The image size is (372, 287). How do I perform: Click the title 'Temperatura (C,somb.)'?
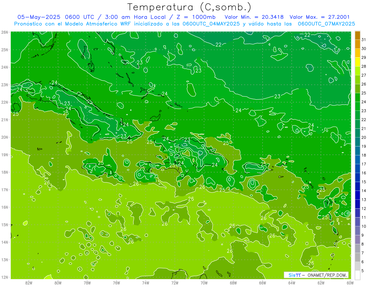[189, 7]
